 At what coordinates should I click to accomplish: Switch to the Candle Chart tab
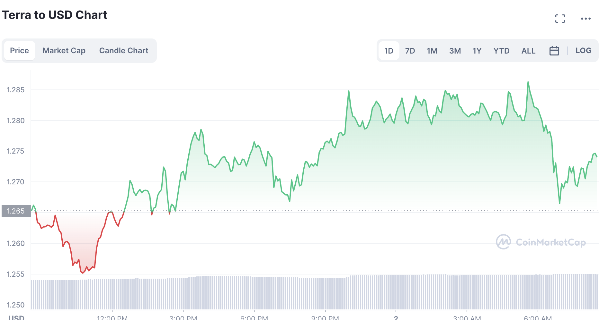124,51
